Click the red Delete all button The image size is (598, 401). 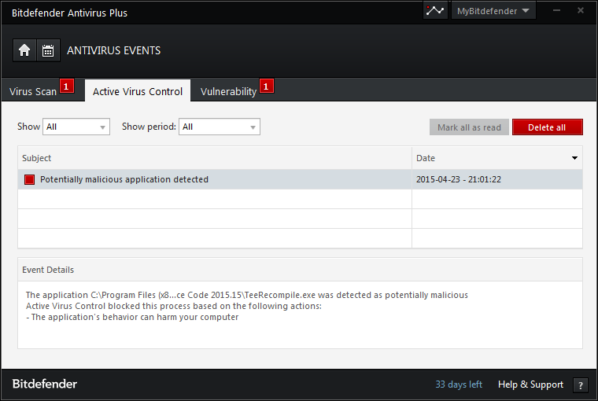click(548, 127)
